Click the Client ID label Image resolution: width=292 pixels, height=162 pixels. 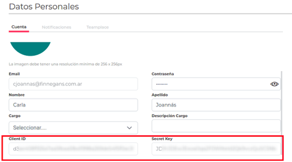click(17, 138)
